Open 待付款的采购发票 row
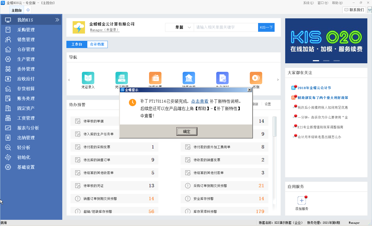This screenshot has height=226, width=372. tap(114, 147)
